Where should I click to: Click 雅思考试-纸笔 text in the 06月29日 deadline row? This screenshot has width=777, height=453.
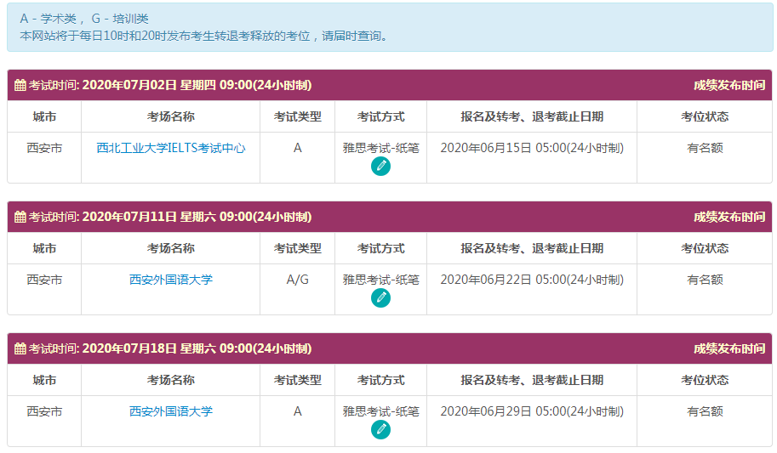coord(380,411)
